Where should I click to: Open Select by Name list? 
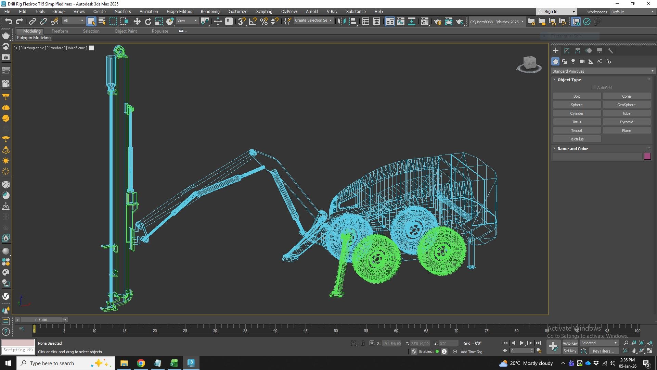click(x=102, y=22)
